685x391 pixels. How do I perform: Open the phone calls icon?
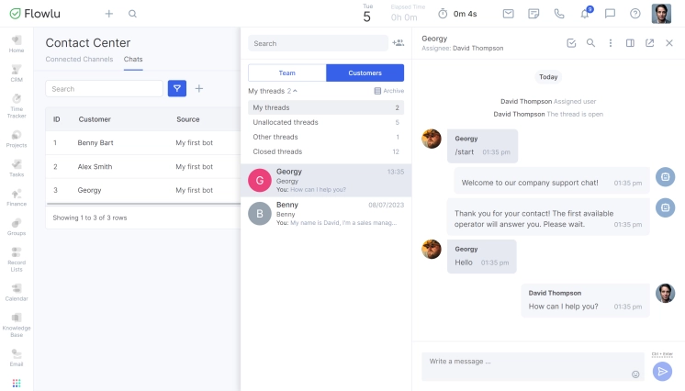[559, 14]
